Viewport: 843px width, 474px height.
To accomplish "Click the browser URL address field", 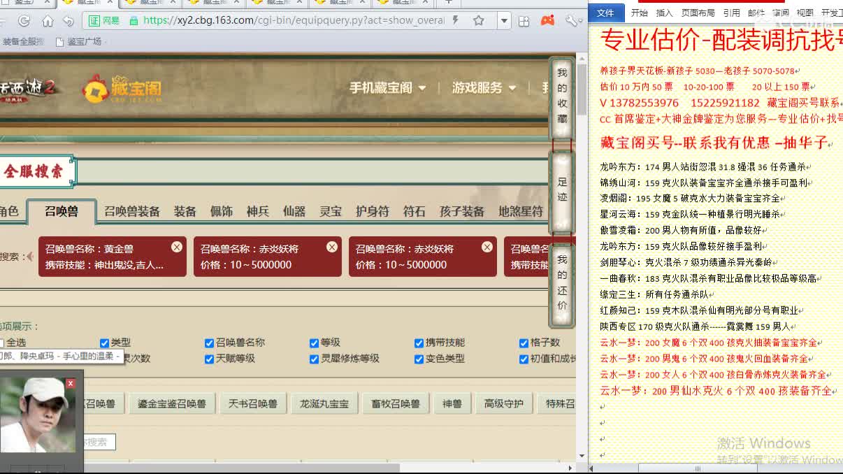I will pyautogui.click(x=294, y=20).
